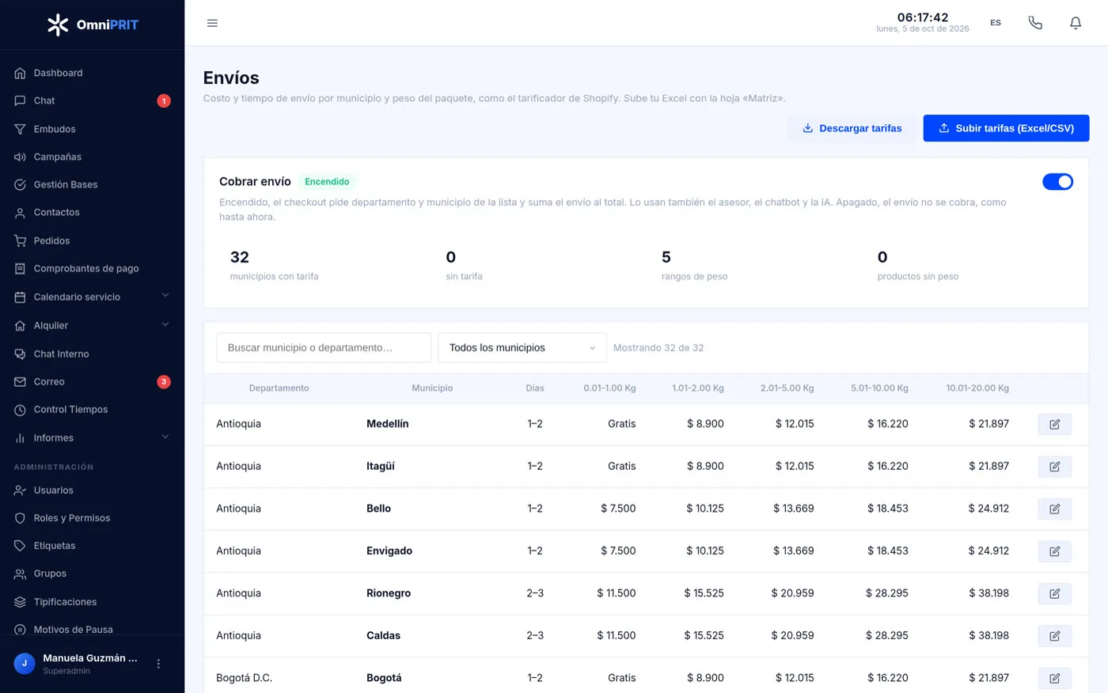Edit the Bogotá shipping rate row
1108x693 pixels.
click(x=1054, y=678)
